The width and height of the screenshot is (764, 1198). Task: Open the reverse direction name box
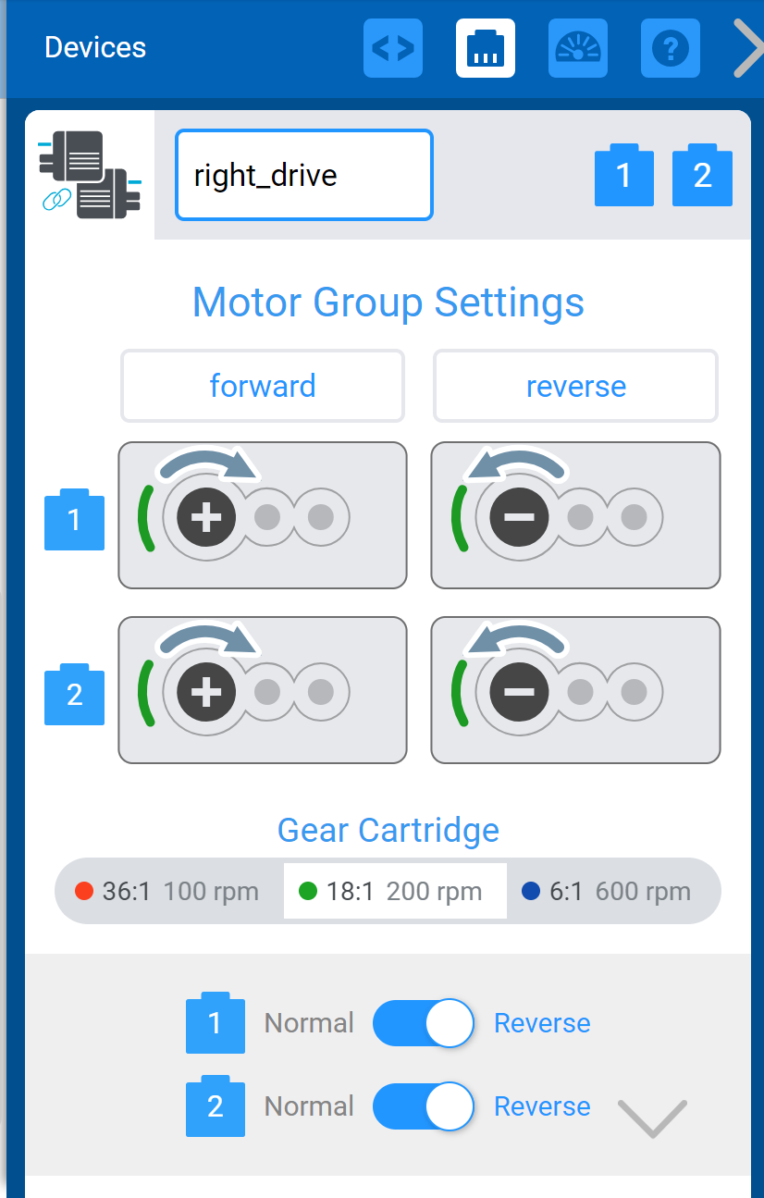576,386
